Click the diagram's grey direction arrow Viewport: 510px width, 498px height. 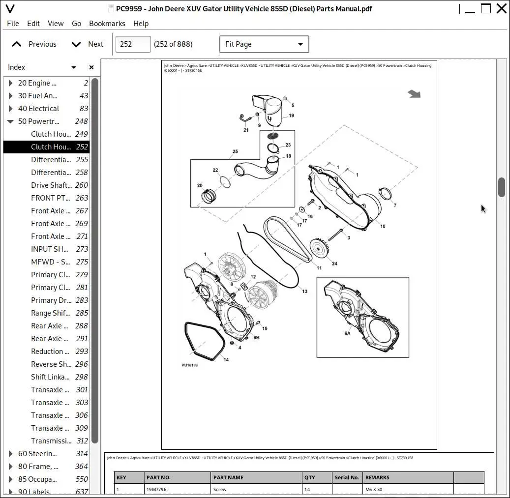(x=415, y=94)
